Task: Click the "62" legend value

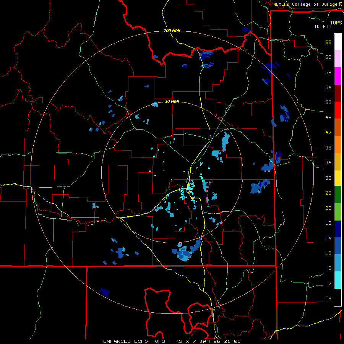Action: click(328, 57)
